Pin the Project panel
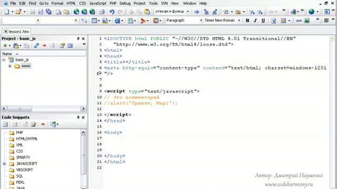The width and height of the screenshot is (337, 189). [78, 38]
